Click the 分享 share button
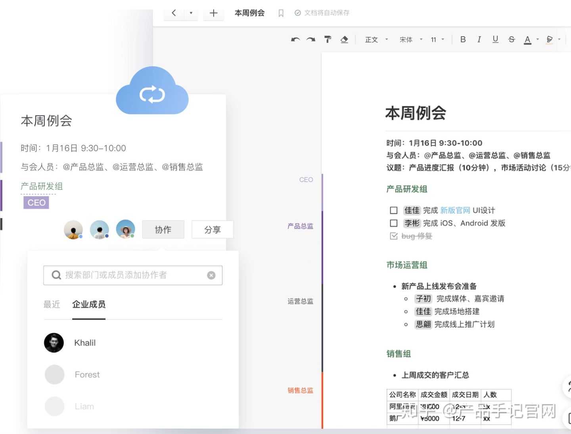The image size is (571, 434). [213, 229]
